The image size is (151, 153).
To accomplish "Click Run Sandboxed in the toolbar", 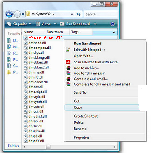I will [75, 24].
